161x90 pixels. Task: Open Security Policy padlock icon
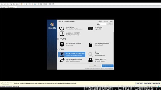click(91, 60)
